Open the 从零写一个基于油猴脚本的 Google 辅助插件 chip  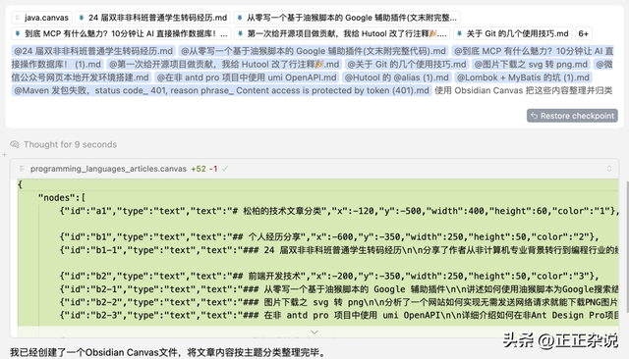point(347,18)
